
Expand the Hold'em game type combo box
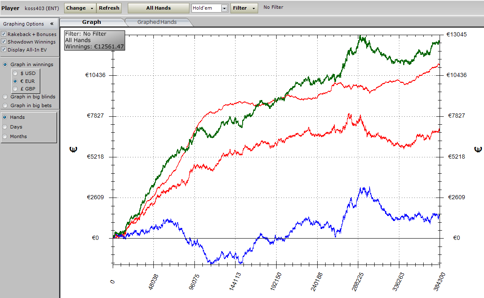pyautogui.click(x=224, y=8)
